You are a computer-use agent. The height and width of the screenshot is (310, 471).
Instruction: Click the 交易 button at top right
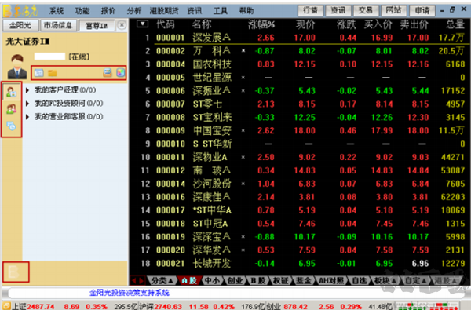[366, 10]
